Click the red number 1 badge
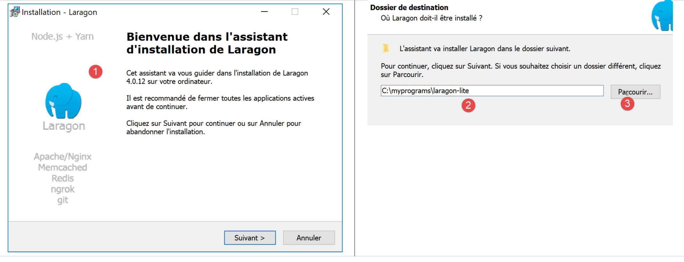Viewport: 684px width, 262px height. tap(95, 72)
